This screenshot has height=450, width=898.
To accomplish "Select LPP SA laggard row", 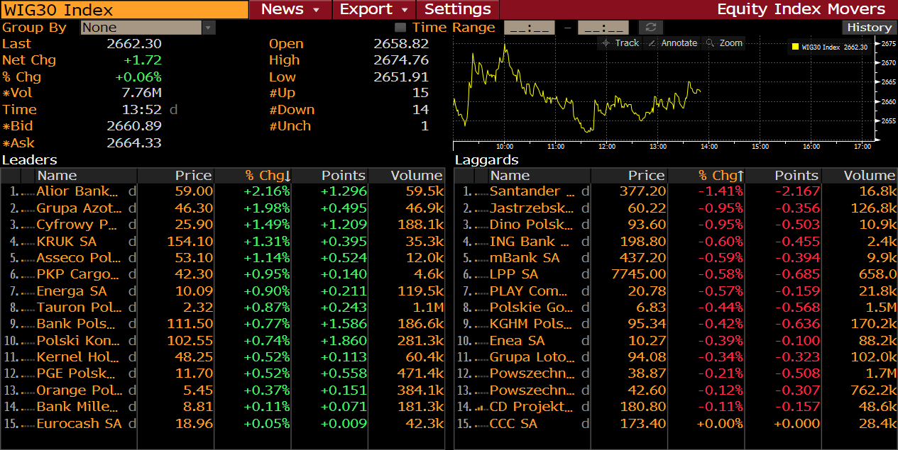I will [676, 274].
